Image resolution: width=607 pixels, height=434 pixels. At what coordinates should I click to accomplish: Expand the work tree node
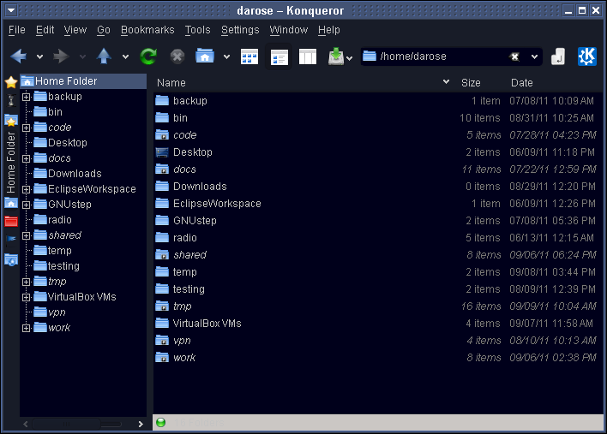point(26,328)
